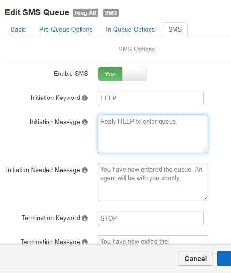Click the Cancel button
This screenshot has height=273, width=231.
click(x=196, y=259)
